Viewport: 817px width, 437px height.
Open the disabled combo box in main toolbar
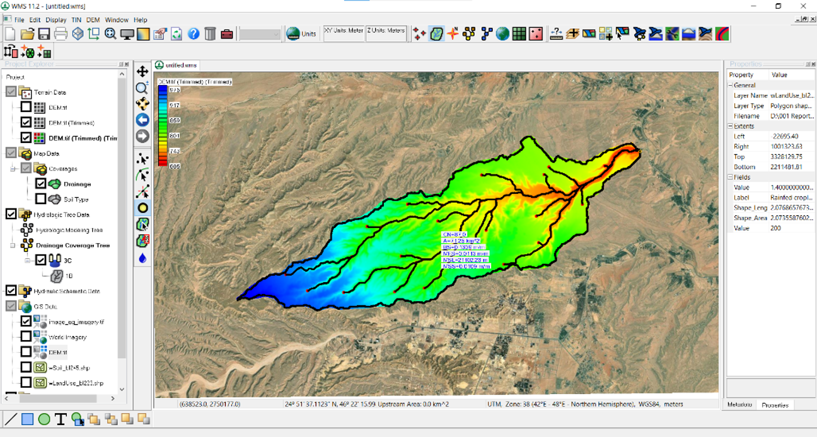tap(260, 34)
